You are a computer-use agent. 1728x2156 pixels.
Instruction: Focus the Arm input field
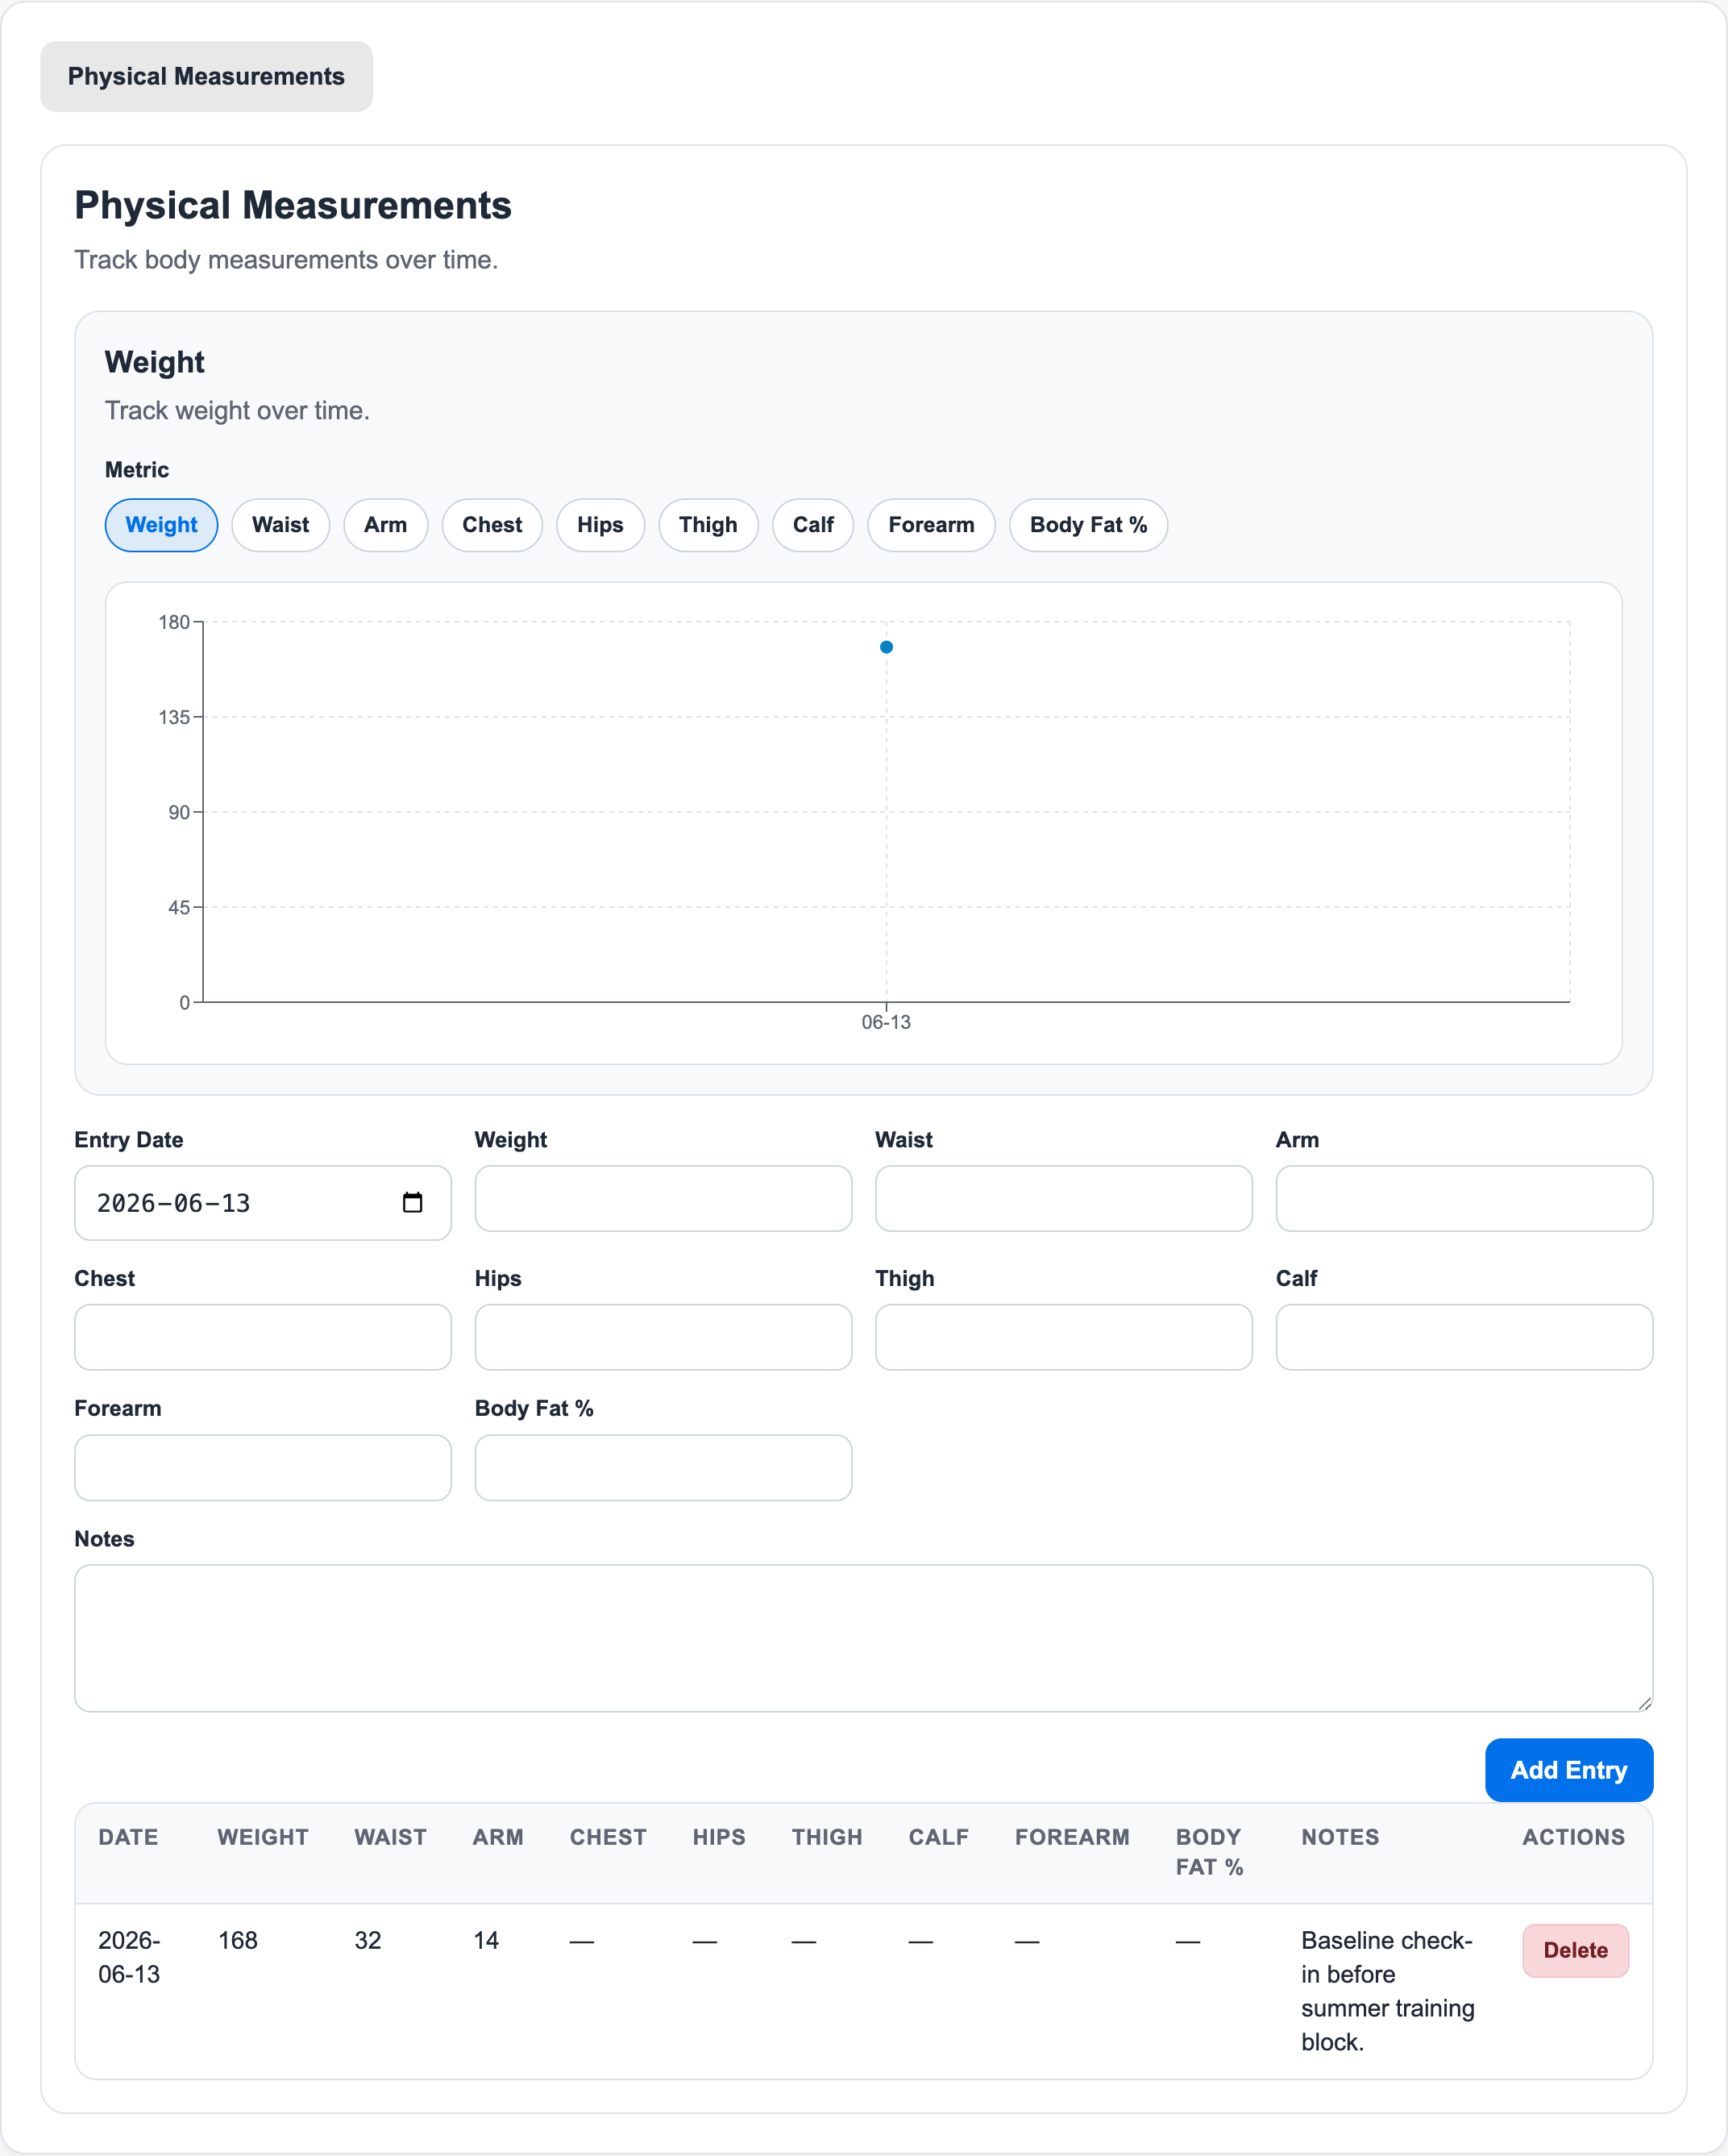(x=1464, y=1198)
